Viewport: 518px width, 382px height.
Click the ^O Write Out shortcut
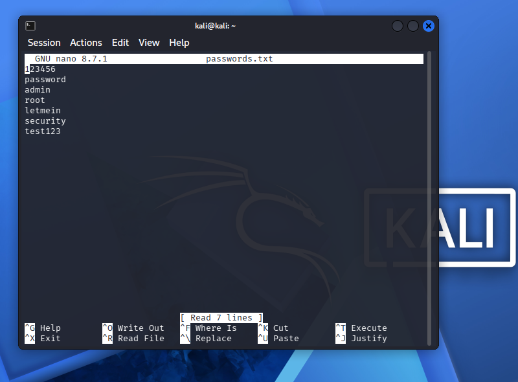click(x=133, y=328)
